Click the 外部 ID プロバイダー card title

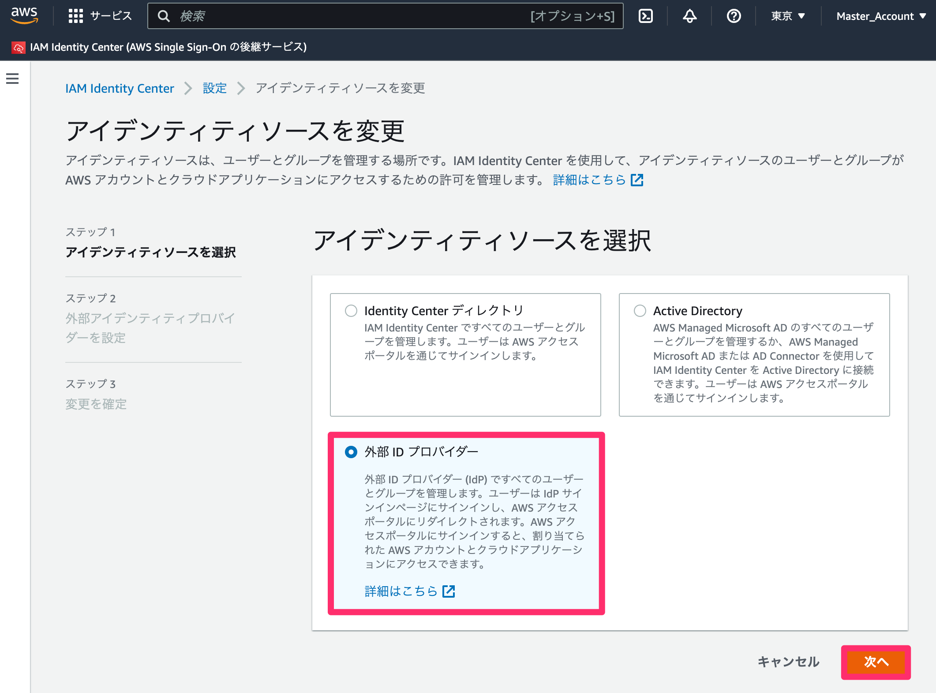click(421, 452)
